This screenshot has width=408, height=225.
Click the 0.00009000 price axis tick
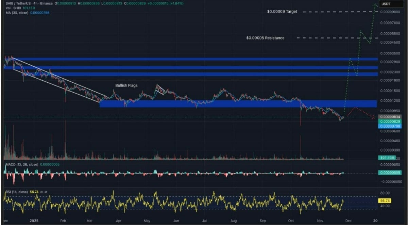point(390,12)
